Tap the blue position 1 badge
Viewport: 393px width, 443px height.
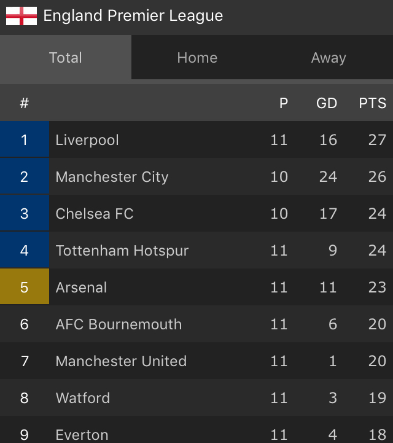[x=25, y=140]
